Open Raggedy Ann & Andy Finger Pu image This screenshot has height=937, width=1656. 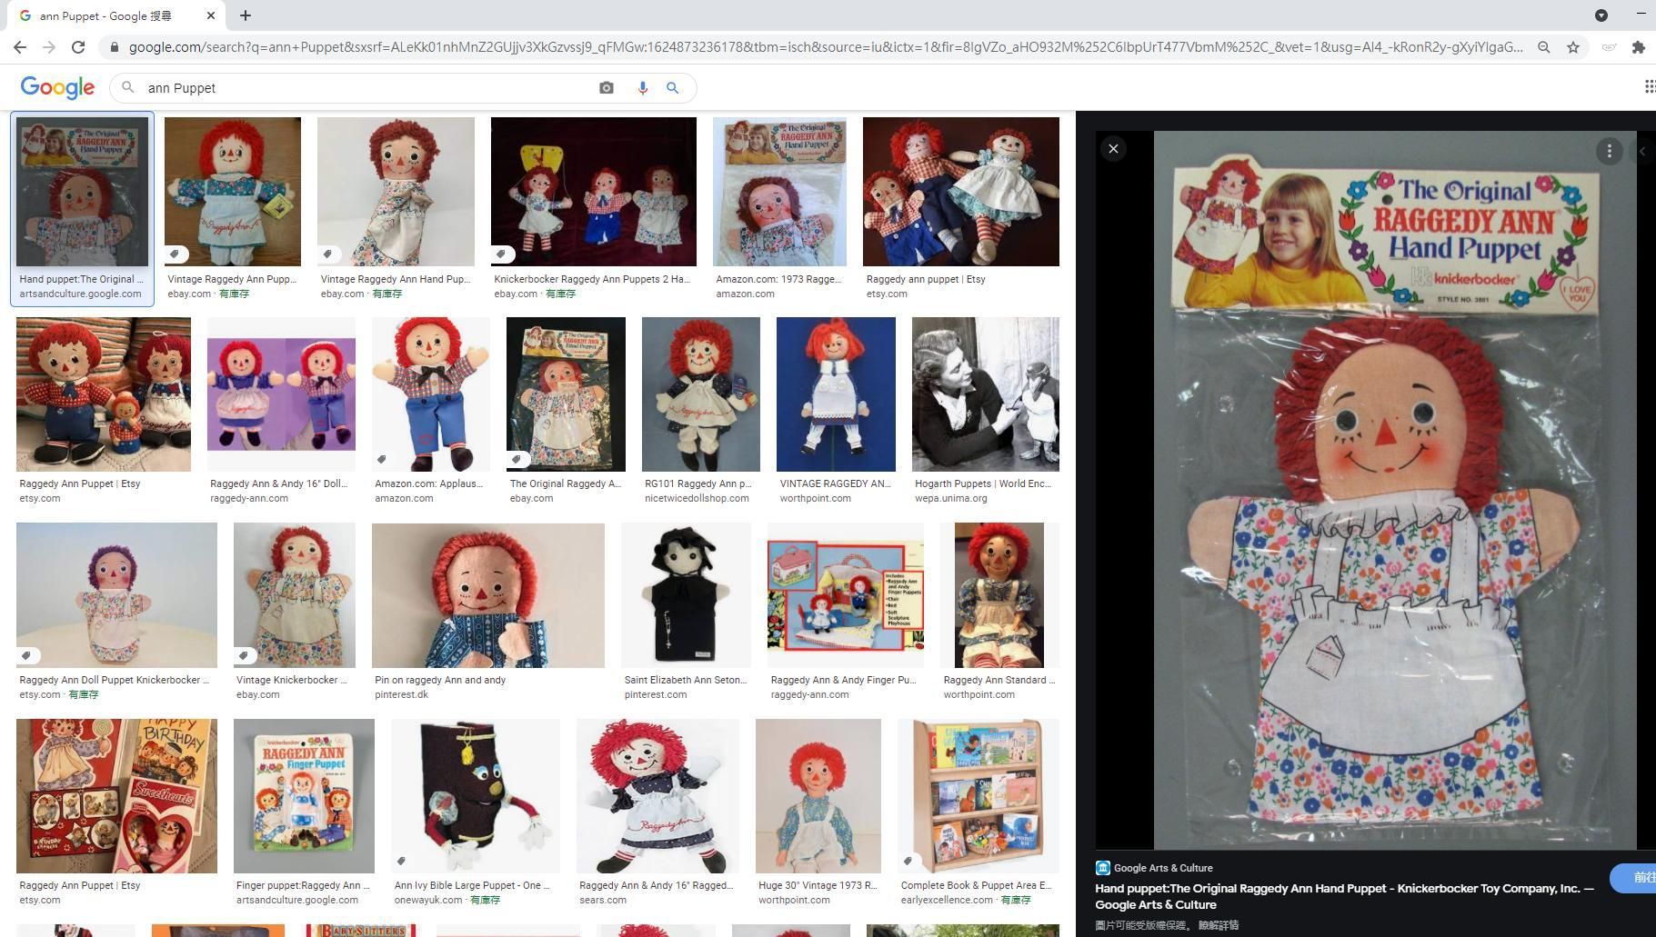(x=846, y=595)
